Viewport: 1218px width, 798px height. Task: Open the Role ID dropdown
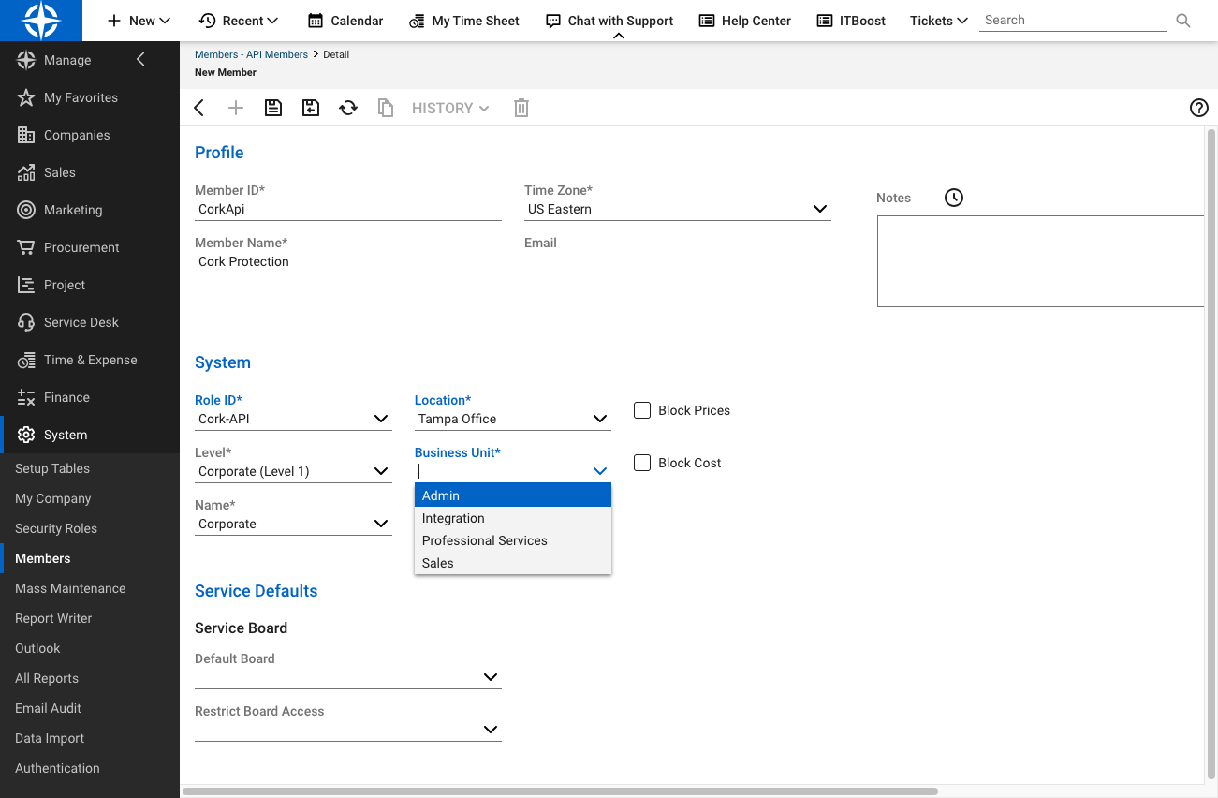[381, 419]
